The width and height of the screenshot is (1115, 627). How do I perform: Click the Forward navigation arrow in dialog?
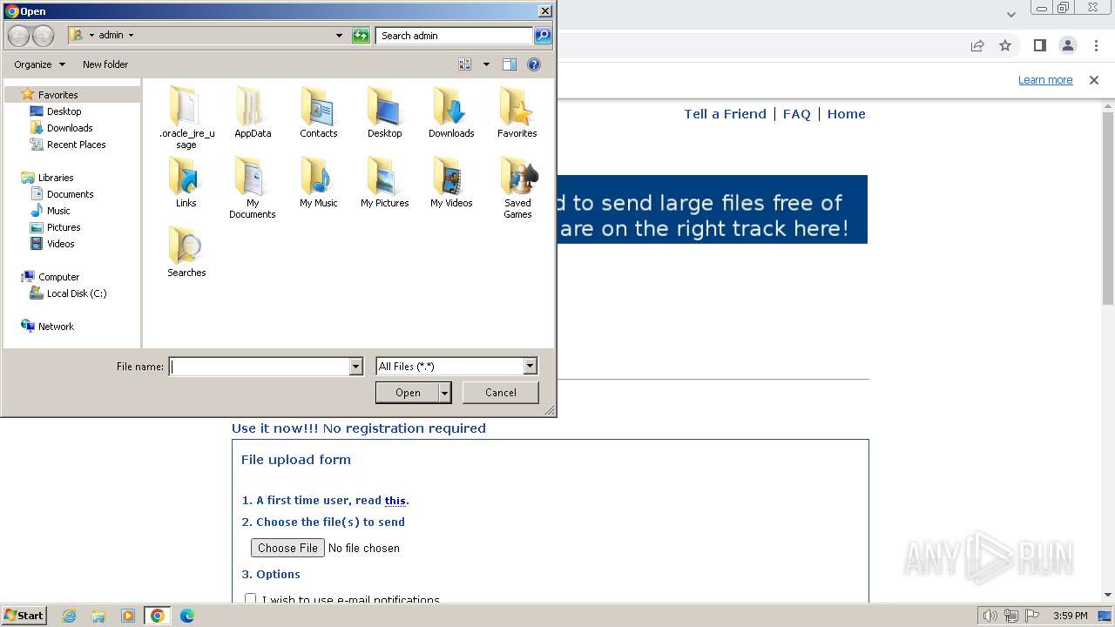click(x=43, y=36)
